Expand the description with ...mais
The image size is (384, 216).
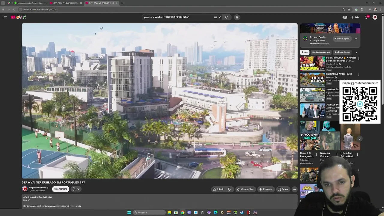[x=78, y=206]
